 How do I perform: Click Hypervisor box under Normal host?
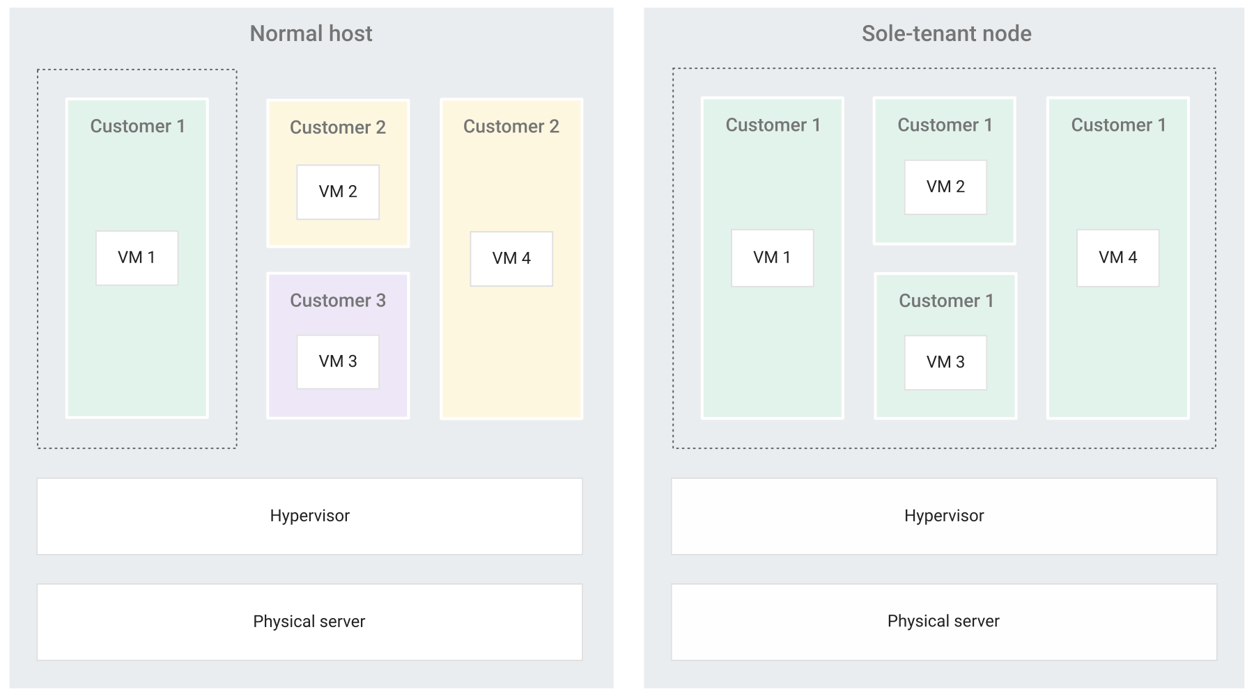309,516
